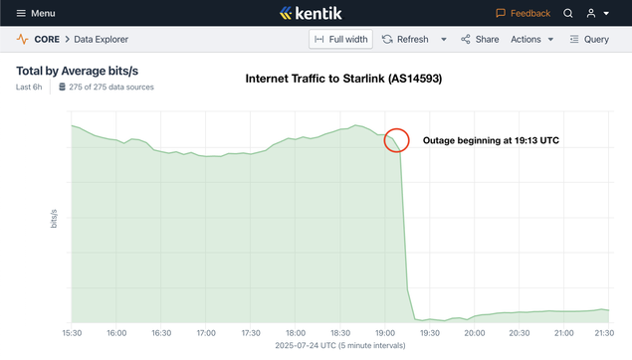Click the Kentik logo
Screen dimensions: 632x360
coord(311,13)
